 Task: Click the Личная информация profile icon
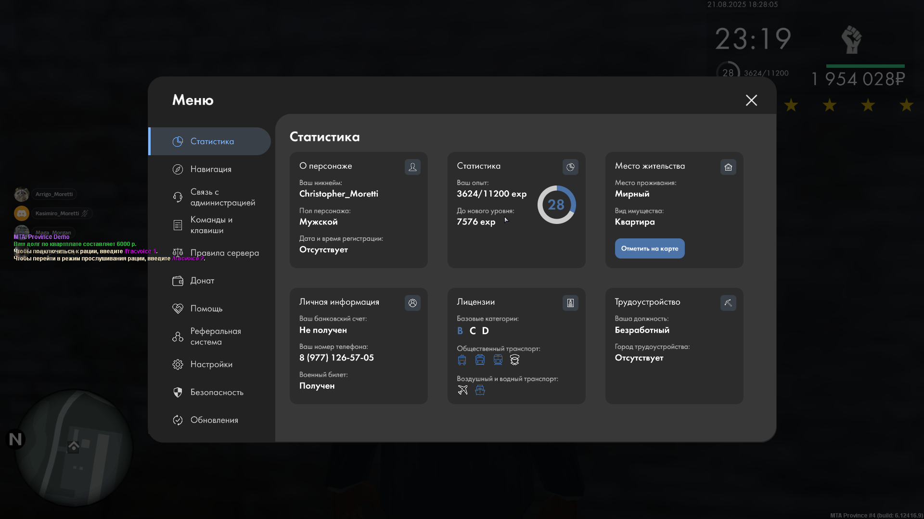[x=412, y=303]
